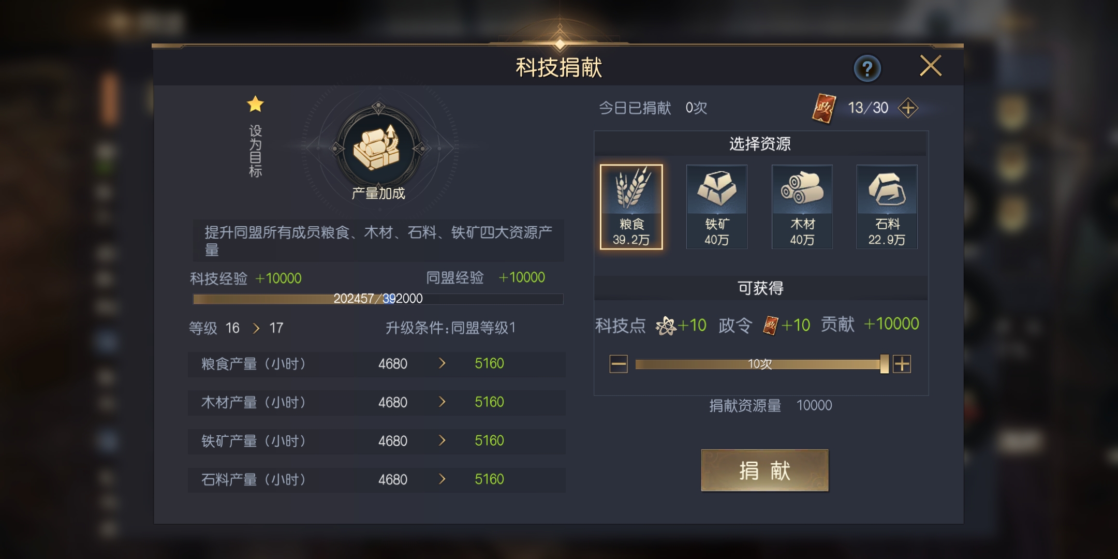The image size is (1118, 559).
Task: Close the 科技捐献 dialog
Action: 931,66
